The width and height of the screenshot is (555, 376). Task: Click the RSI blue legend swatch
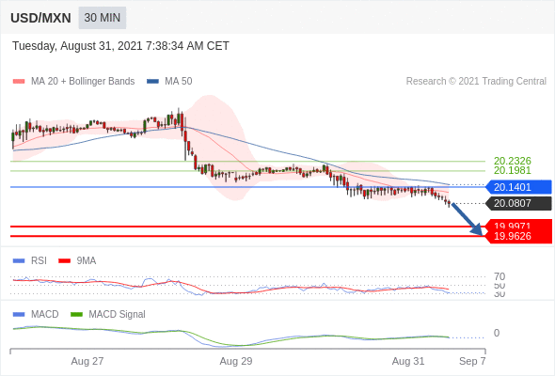tap(19, 261)
